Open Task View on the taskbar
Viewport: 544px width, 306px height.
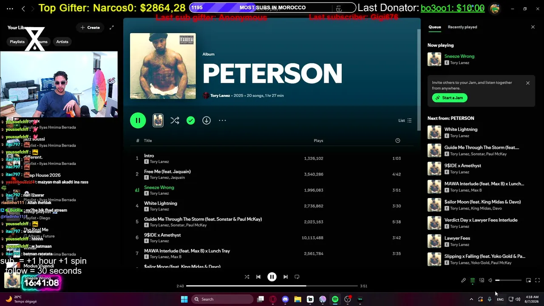click(261, 299)
